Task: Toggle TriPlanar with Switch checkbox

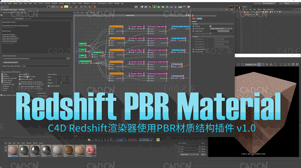Action: 20,79
